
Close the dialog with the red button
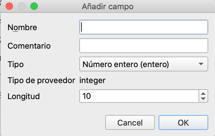(9, 6)
